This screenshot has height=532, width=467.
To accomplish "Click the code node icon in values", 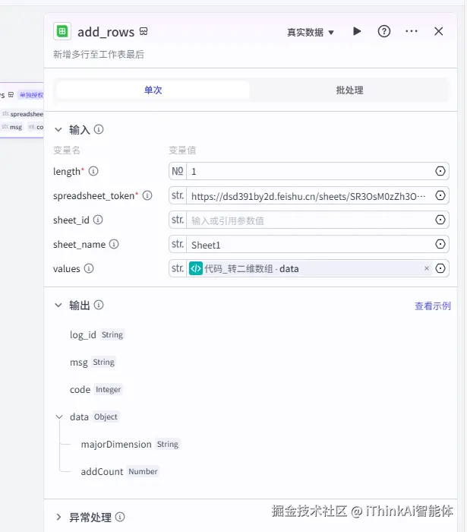I will click(x=196, y=268).
